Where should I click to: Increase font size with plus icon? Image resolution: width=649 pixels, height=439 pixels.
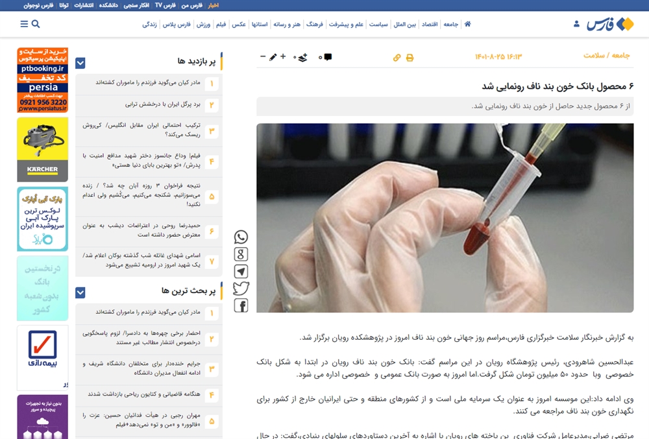(x=283, y=56)
